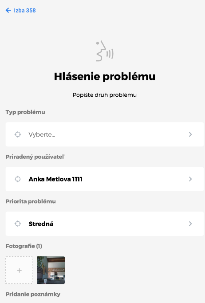Click the back arrow icon

[x=8, y=10]
